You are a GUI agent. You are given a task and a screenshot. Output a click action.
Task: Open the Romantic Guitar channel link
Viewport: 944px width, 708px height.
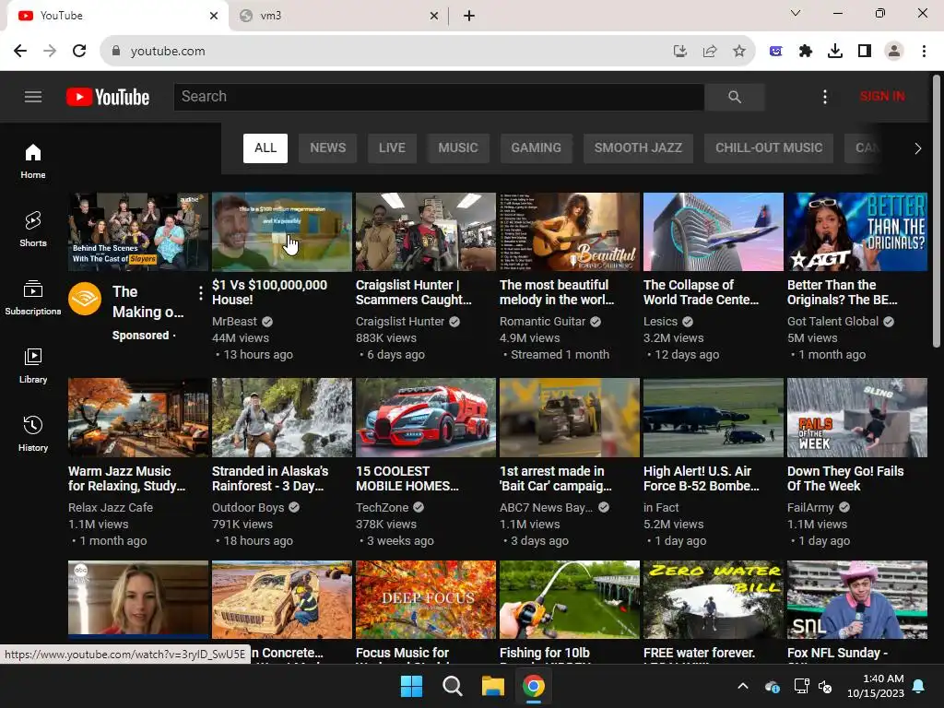coord(542,322)
